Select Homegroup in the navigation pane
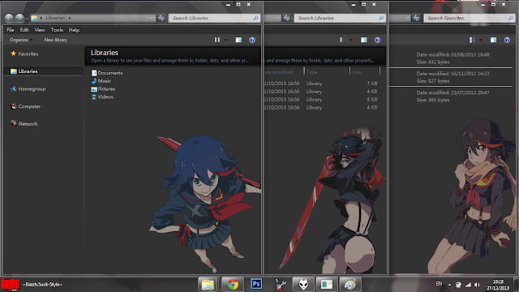This screenshot has width=519, height=292. click(28, 88)
